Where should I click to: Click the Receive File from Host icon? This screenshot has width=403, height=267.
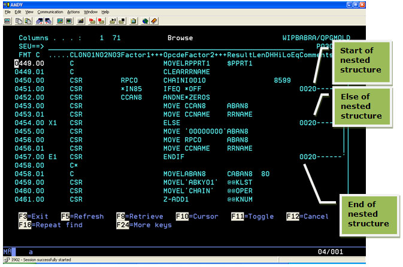(49, 21)
